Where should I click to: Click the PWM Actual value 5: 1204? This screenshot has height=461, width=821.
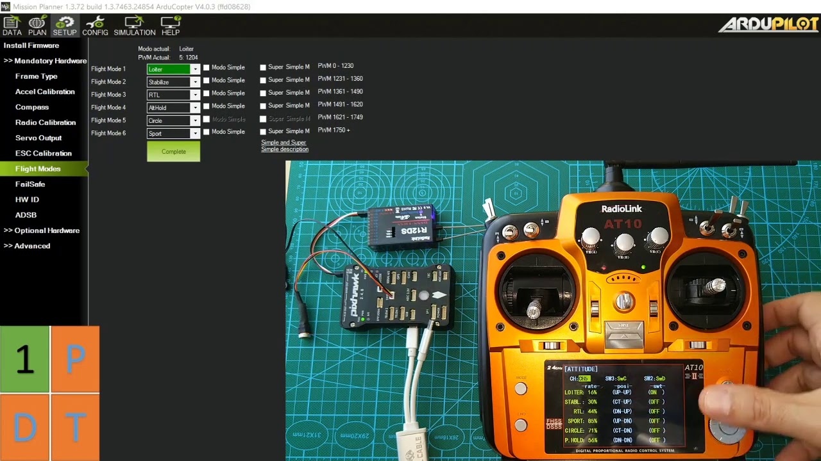coord(189,58)
